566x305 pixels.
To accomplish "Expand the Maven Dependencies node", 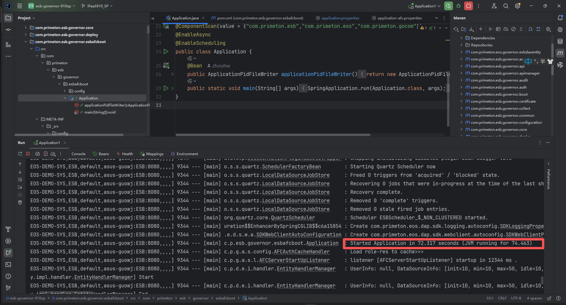I will 461,38.
